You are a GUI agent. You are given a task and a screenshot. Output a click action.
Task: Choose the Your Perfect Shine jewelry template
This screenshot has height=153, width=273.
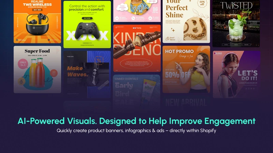pyautogui.click(x=186, y=21)
